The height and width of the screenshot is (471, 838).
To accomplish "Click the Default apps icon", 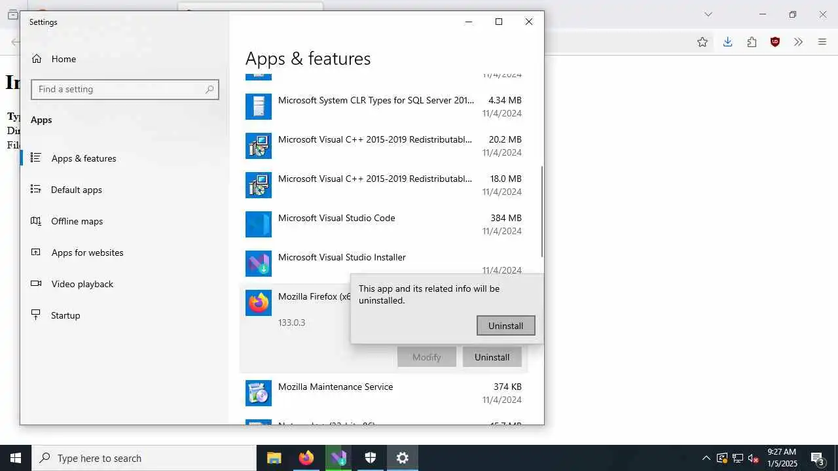I will (36, 189).
